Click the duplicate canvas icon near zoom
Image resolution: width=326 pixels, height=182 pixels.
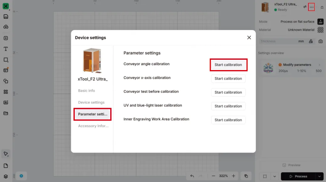246,176
